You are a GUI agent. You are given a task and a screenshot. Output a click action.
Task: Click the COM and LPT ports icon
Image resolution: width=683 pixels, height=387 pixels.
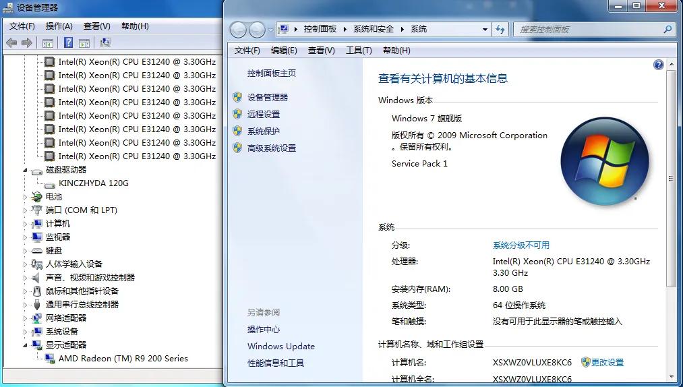pyautogui.click(x=37, y=210)
